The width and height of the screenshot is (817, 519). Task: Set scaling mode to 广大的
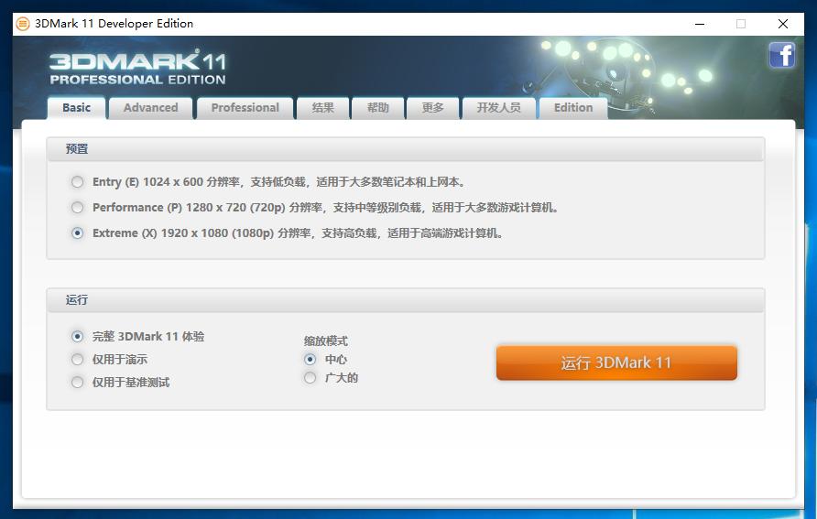coord(310,377)
